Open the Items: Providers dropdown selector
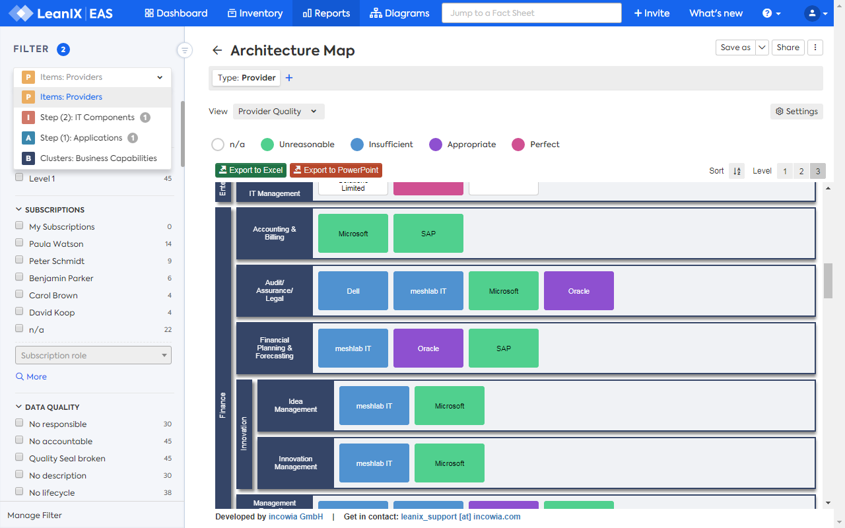This screenshot has height=528, width=845. 92,77
